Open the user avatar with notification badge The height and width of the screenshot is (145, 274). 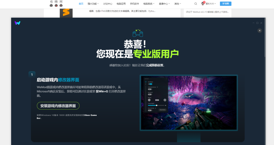click(203, 3)
